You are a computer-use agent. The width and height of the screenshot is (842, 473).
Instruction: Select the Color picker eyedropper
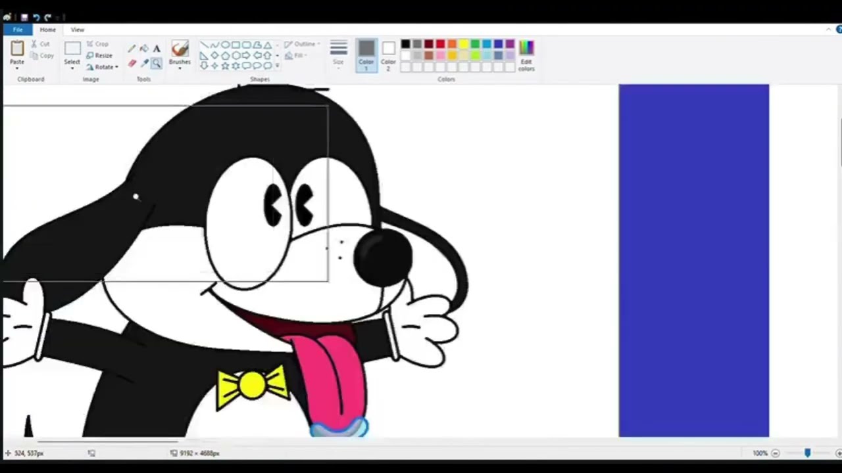point(144,63)
